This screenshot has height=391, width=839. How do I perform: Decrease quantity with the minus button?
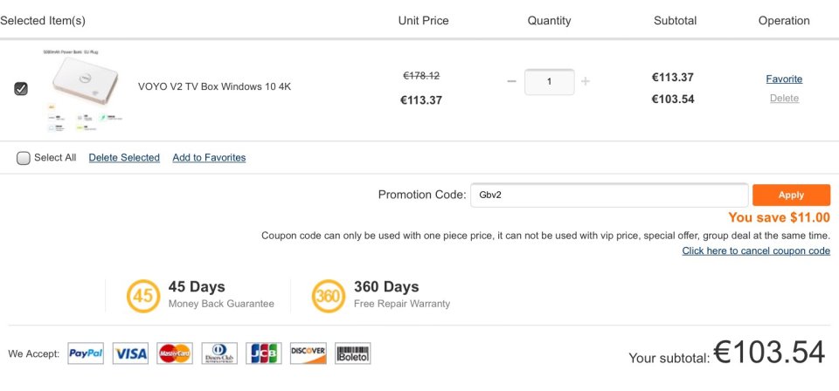(511, 81)
